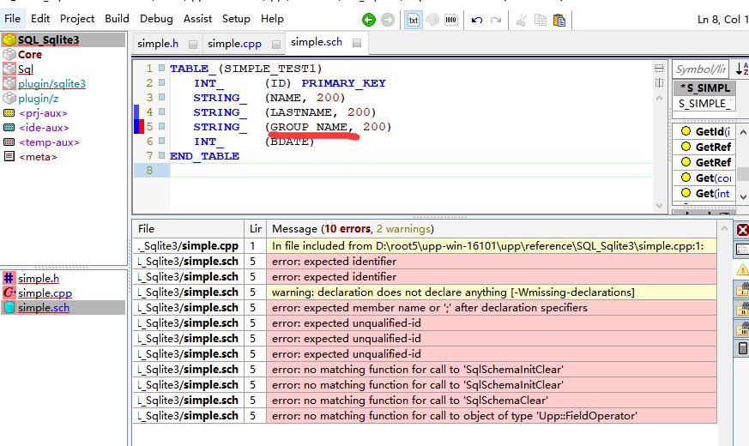This screenshot has width=749, height=446.
Task: Toggle the marker square on line 1
Action: [x=161, y=69]
